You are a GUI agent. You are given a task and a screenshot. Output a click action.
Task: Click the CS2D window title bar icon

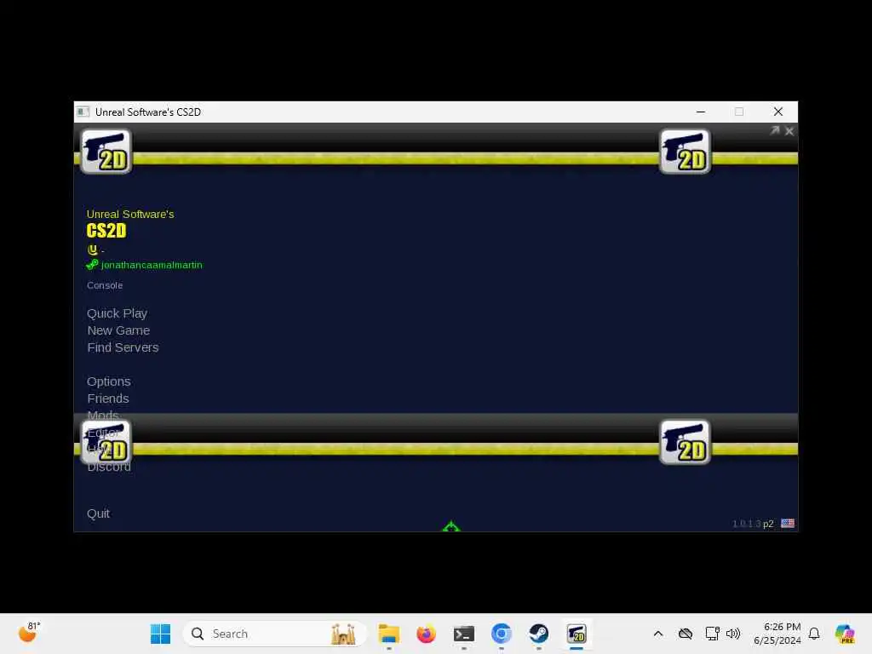(83, 112)
